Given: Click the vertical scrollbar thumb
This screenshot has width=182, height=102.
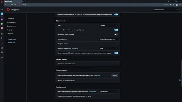Looking at the screenshot, I should coord(181,73).
